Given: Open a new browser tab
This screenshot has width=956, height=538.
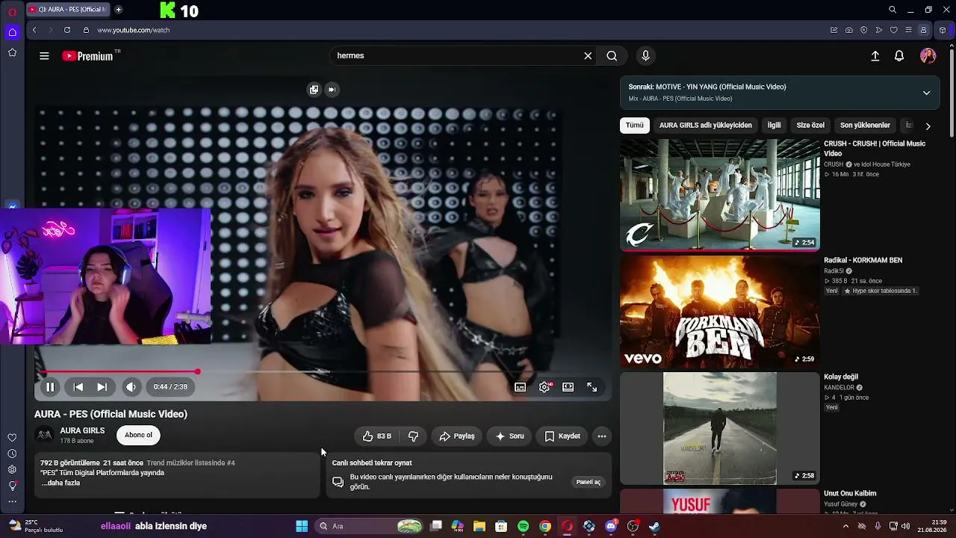Looking at the screenshot, I should [118, 10].
